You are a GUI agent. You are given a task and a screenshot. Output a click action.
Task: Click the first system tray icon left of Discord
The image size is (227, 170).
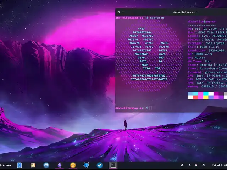click(182, 165)
